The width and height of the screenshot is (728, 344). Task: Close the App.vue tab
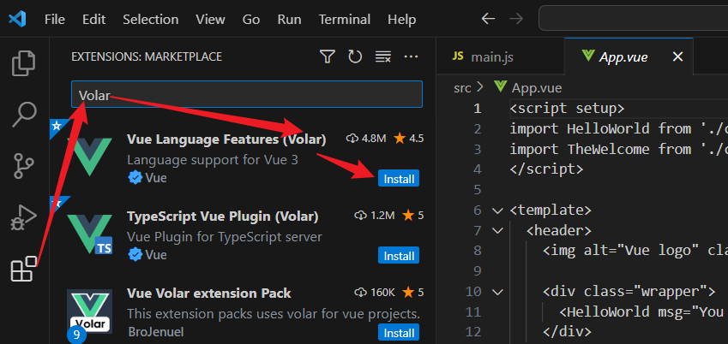678,56
